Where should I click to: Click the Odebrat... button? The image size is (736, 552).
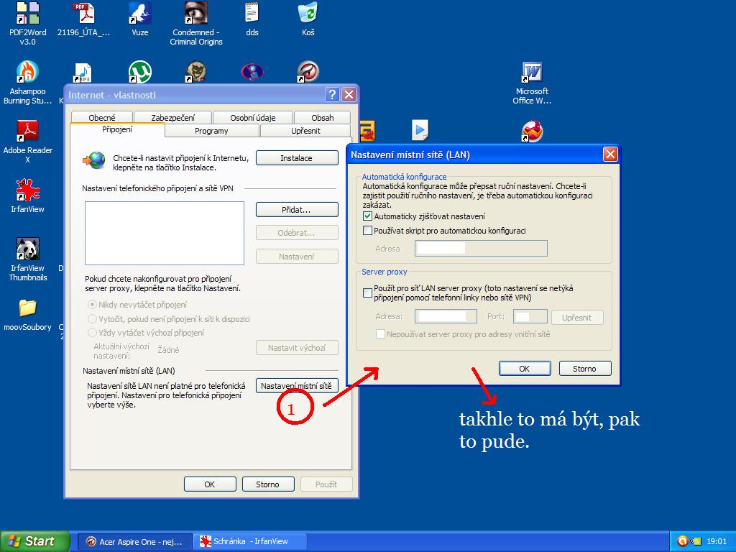point(297,233)
